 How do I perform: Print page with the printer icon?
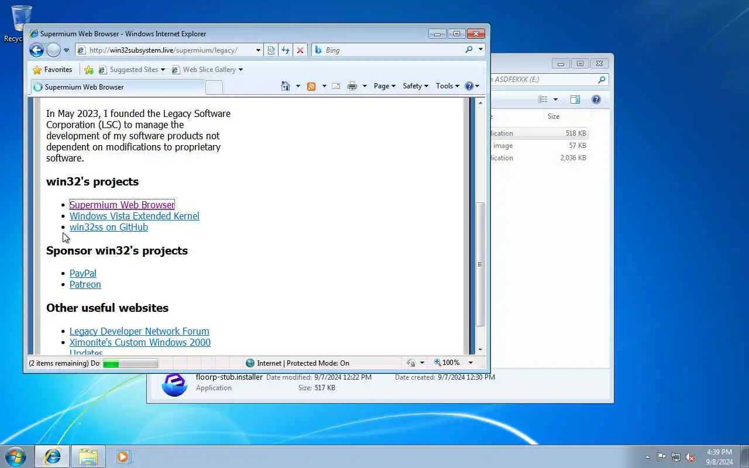(x=352, y=86)
